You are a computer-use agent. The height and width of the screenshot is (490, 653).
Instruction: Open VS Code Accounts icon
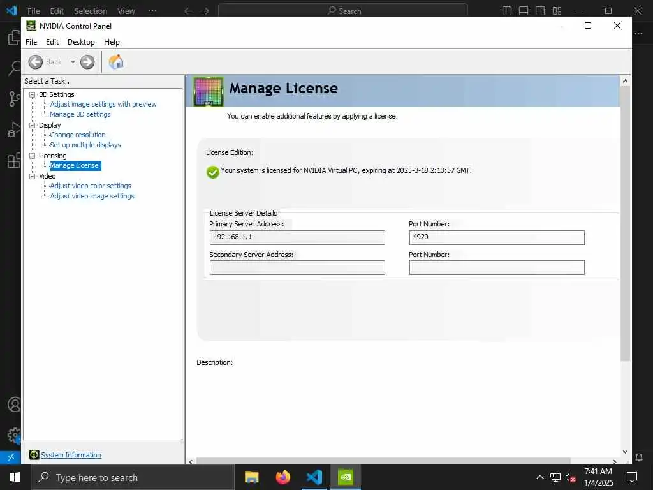pyautogui.click(x=14, y=405)
